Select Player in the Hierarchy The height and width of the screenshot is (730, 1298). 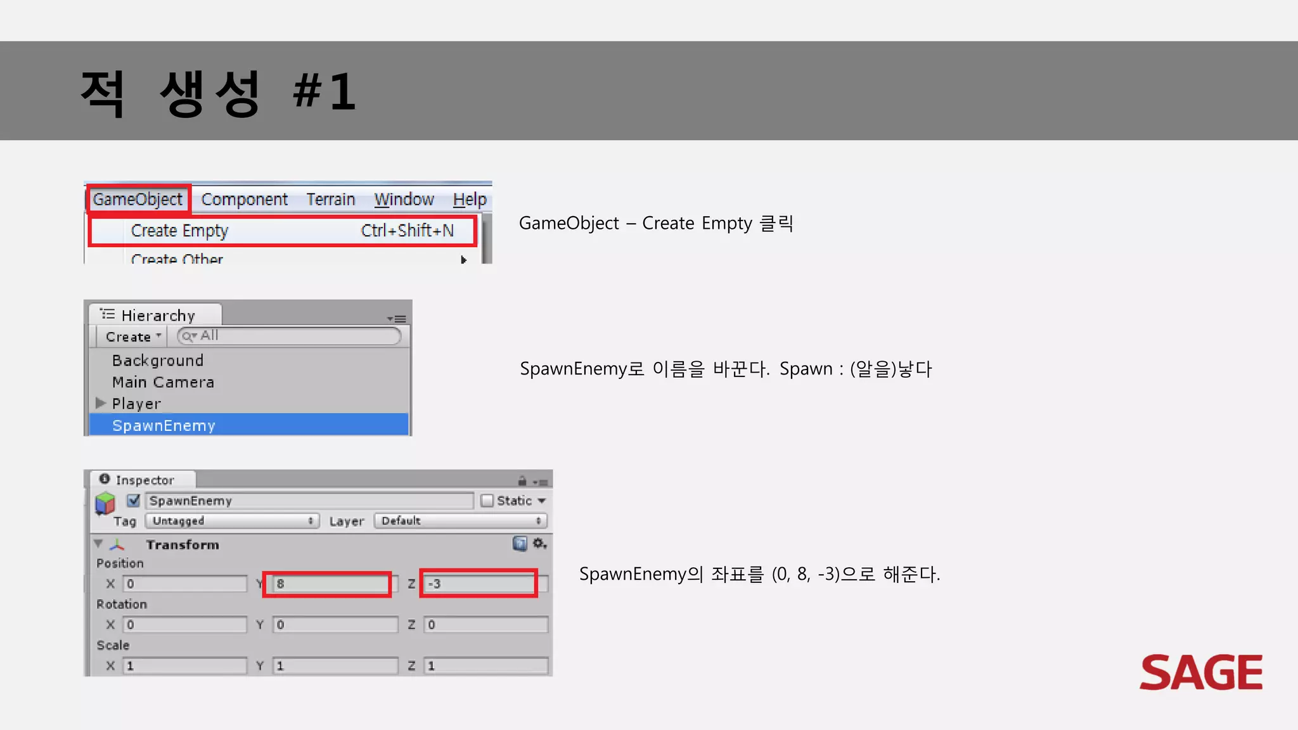click(x=136, y=404)
